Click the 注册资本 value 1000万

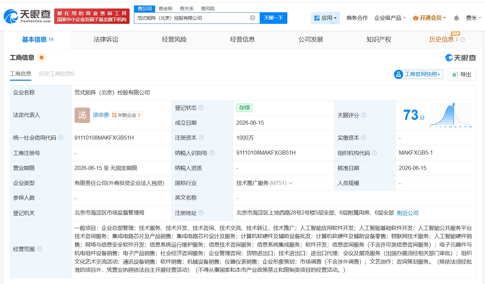(245, 138)
